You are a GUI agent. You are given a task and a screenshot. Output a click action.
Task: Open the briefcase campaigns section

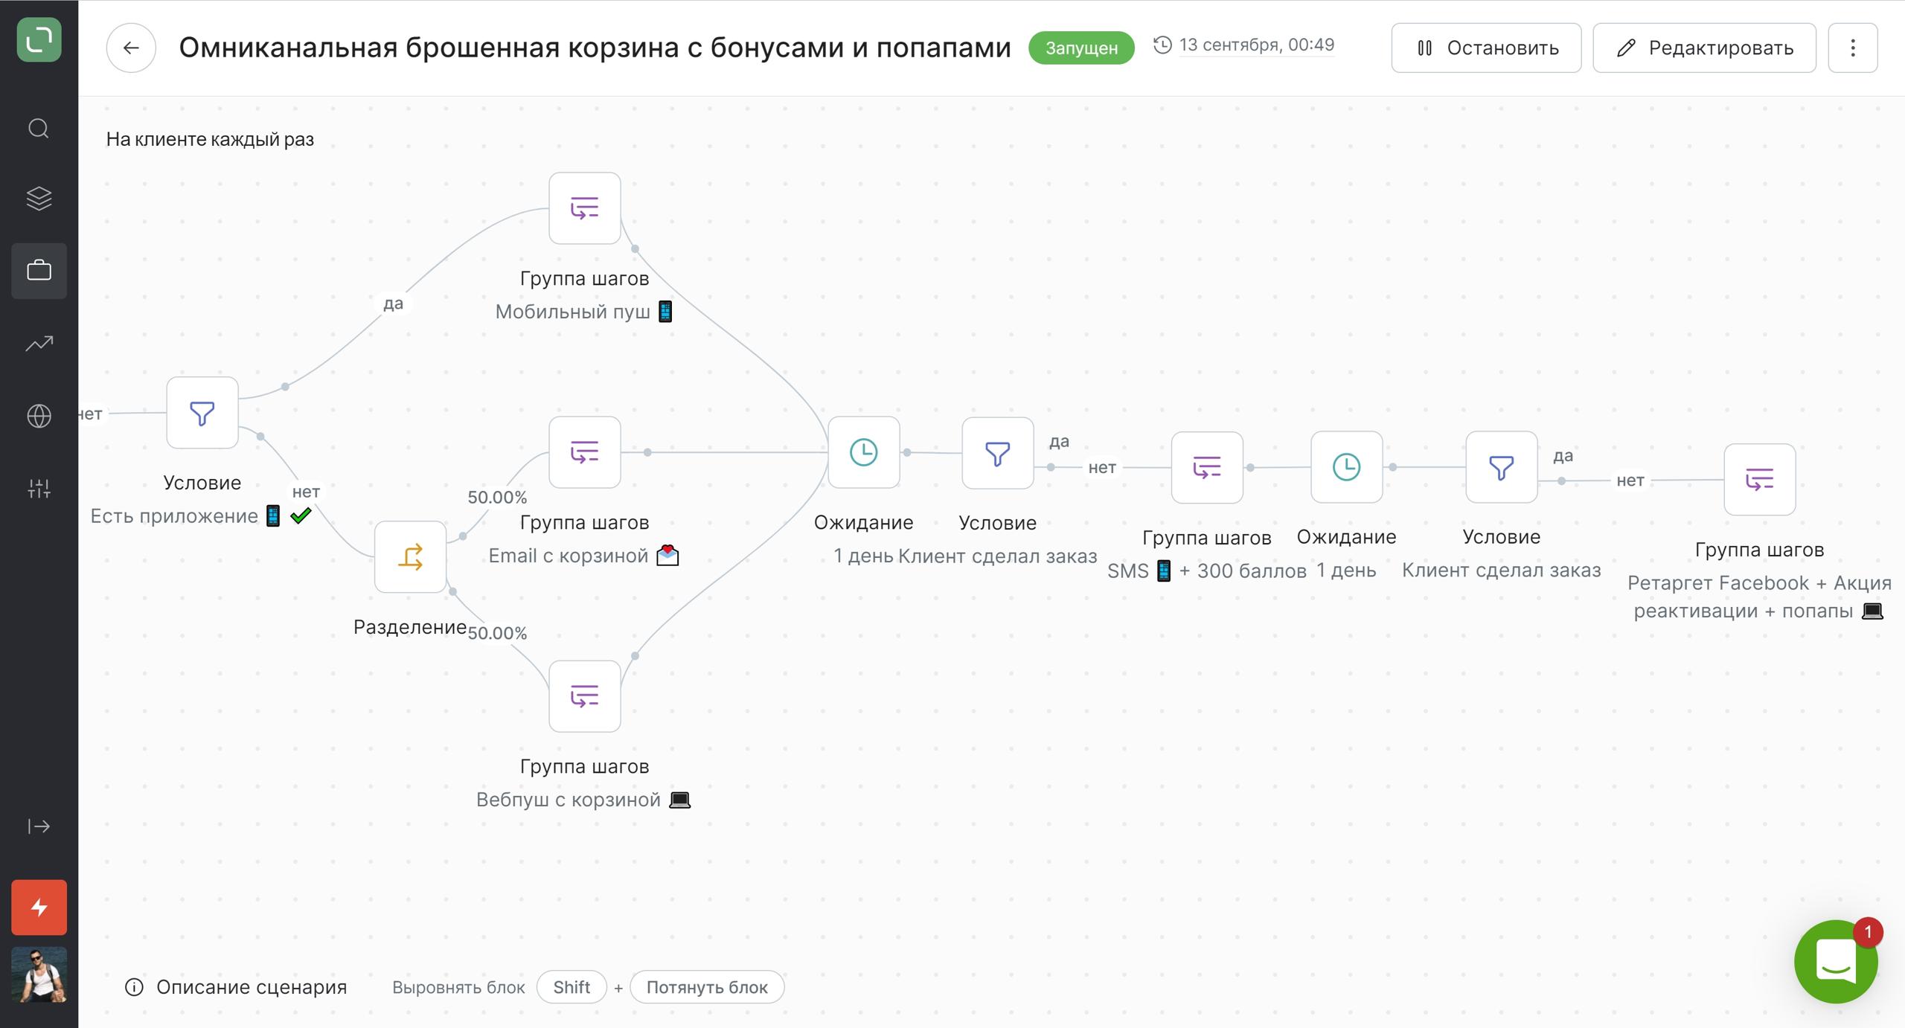(x=39, y=270)
